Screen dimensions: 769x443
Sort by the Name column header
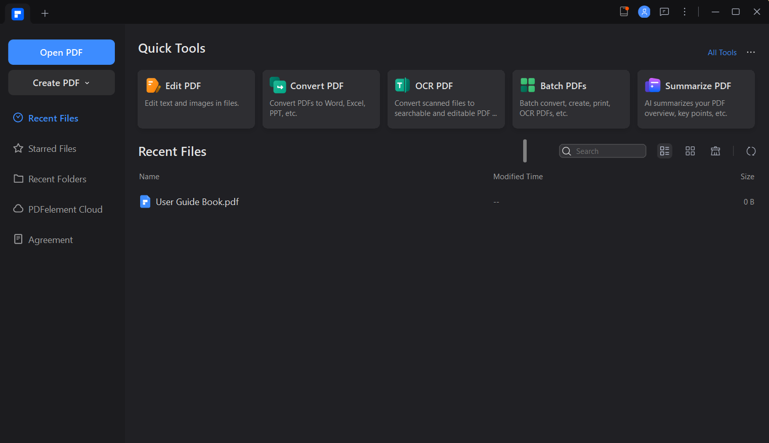point(149,177)
